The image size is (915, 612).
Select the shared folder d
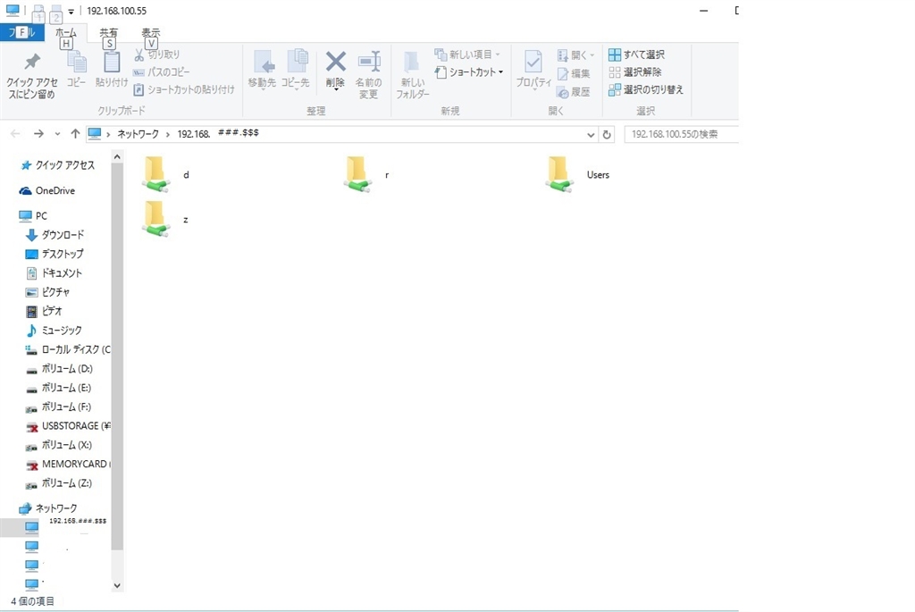(166, 174)
